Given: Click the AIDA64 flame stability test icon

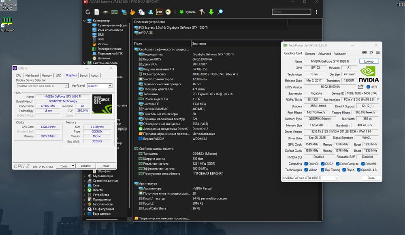Looking at the screenshot, I should [x=132, y=12].
